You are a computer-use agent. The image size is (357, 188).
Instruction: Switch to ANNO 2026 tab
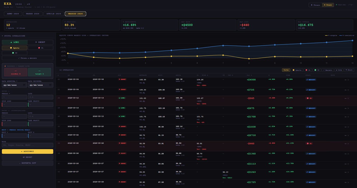click(13, 14)
